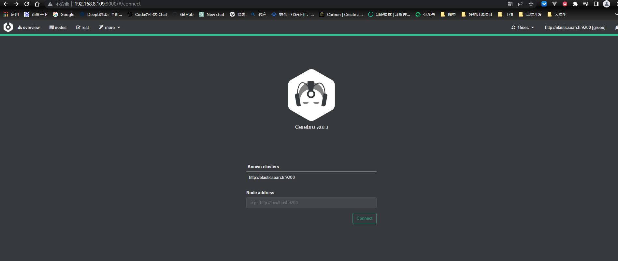Open the blue W extension
This screenshot has height=261, width=618.
[544, 4]
